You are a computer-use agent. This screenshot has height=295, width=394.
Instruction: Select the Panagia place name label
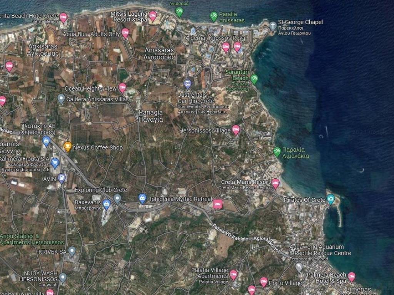click(150, 116)
